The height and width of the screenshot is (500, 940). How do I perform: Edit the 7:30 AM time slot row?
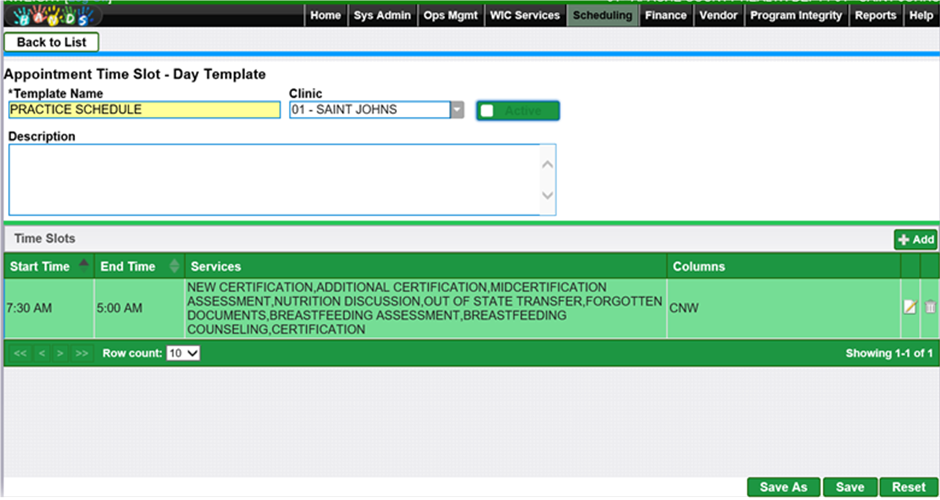pyautogui.click(x=910, y=307)
